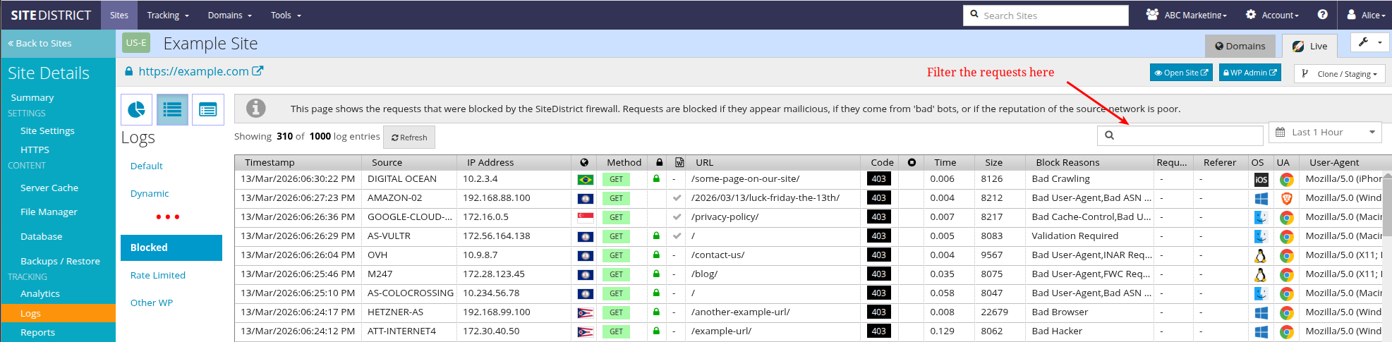The image size is (1392, 342).
Task: Expand the Last 1 Hour time range
Action: pyautogui.click(x=1324, y=132)
